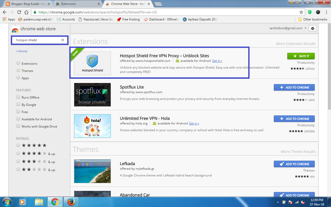
Task: Open the Aplikasi Dapodik bookmark
Action: click(200, 19)
